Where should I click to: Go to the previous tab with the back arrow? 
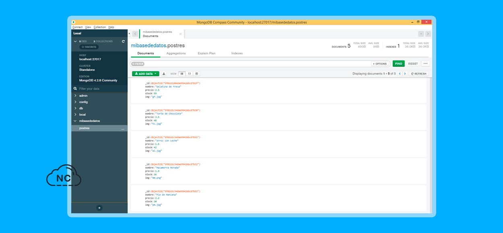135,34
